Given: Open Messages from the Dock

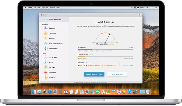Looking at the screenshot, I should [x=92, y=92].
